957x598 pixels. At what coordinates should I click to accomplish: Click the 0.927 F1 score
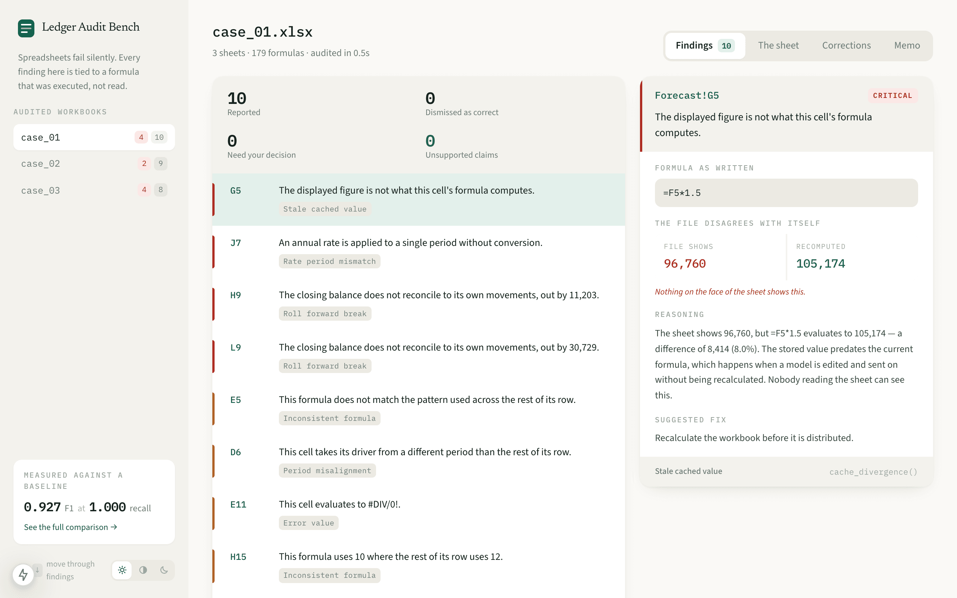click(42, 507)
